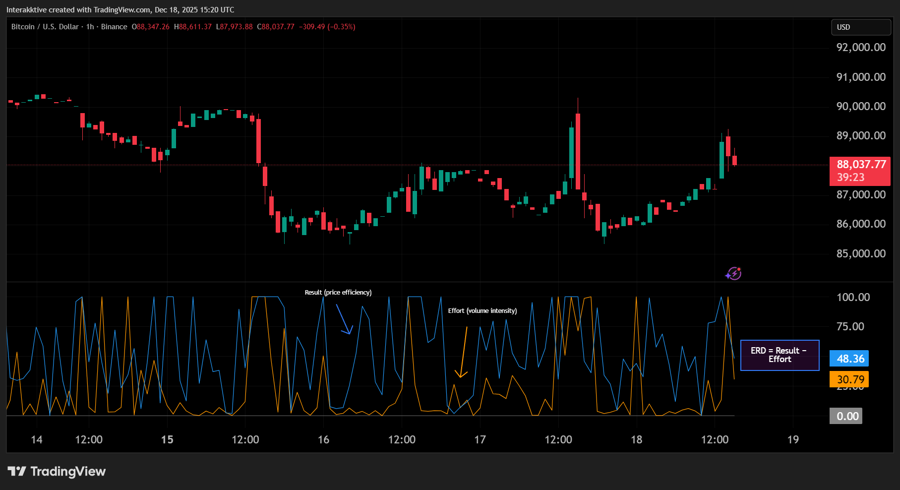Image resolution: width=900 pixels, height=490 pixels.
Task: Click the 89,000.00 price axis label
Action: [861, 135]
